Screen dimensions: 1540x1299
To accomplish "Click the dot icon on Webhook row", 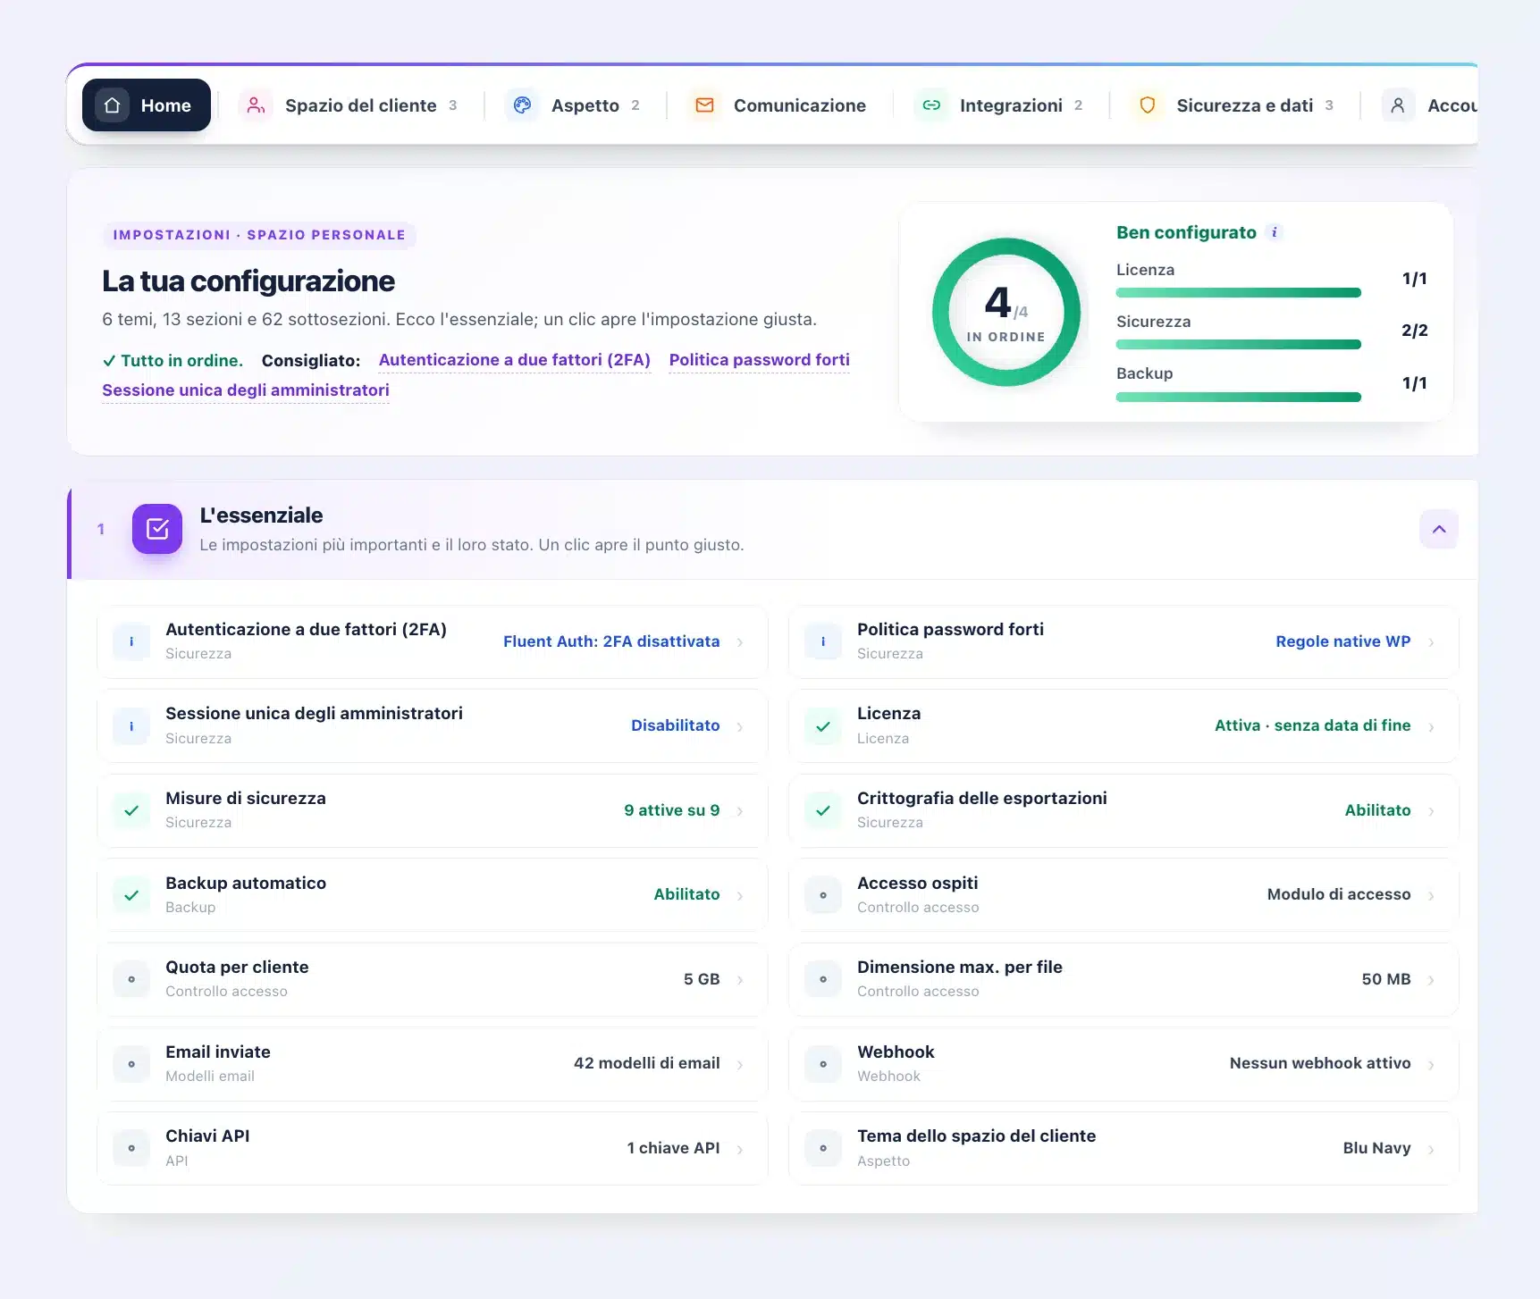I will tap(823, 1064).
